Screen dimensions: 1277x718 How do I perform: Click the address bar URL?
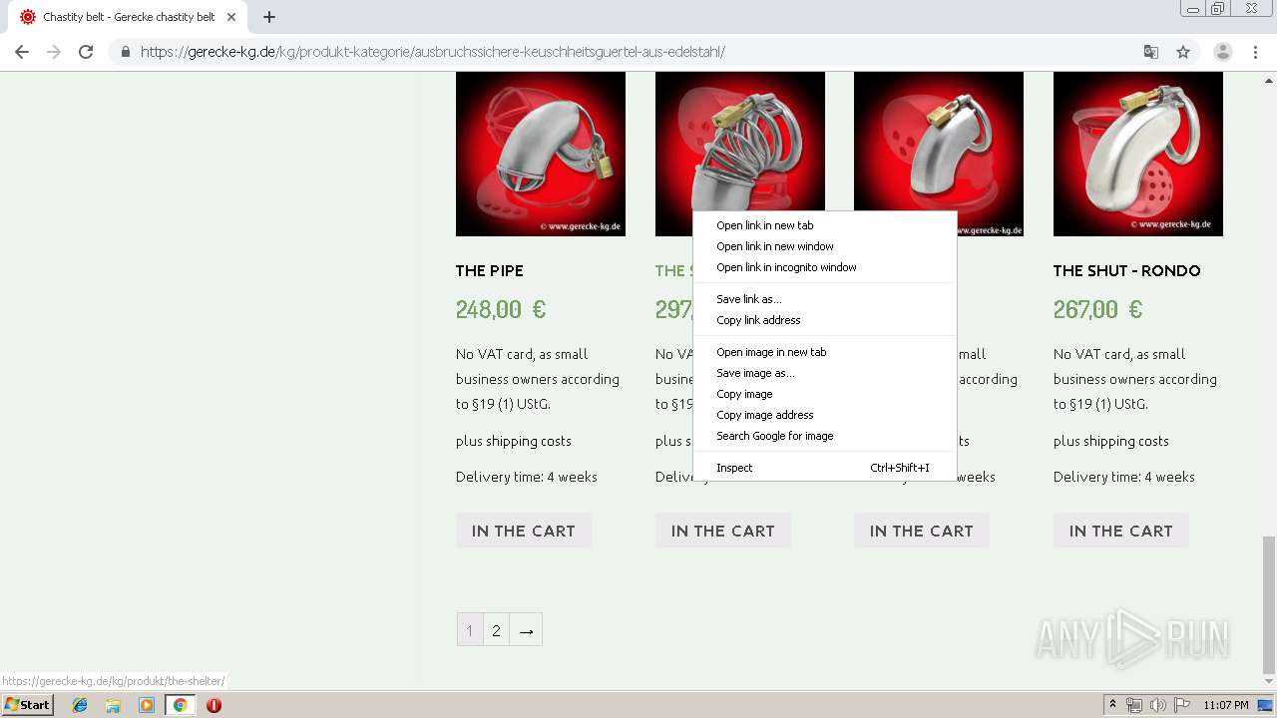click(x=433, y=52)
